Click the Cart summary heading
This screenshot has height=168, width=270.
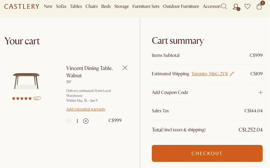click(x=178, y=41)
